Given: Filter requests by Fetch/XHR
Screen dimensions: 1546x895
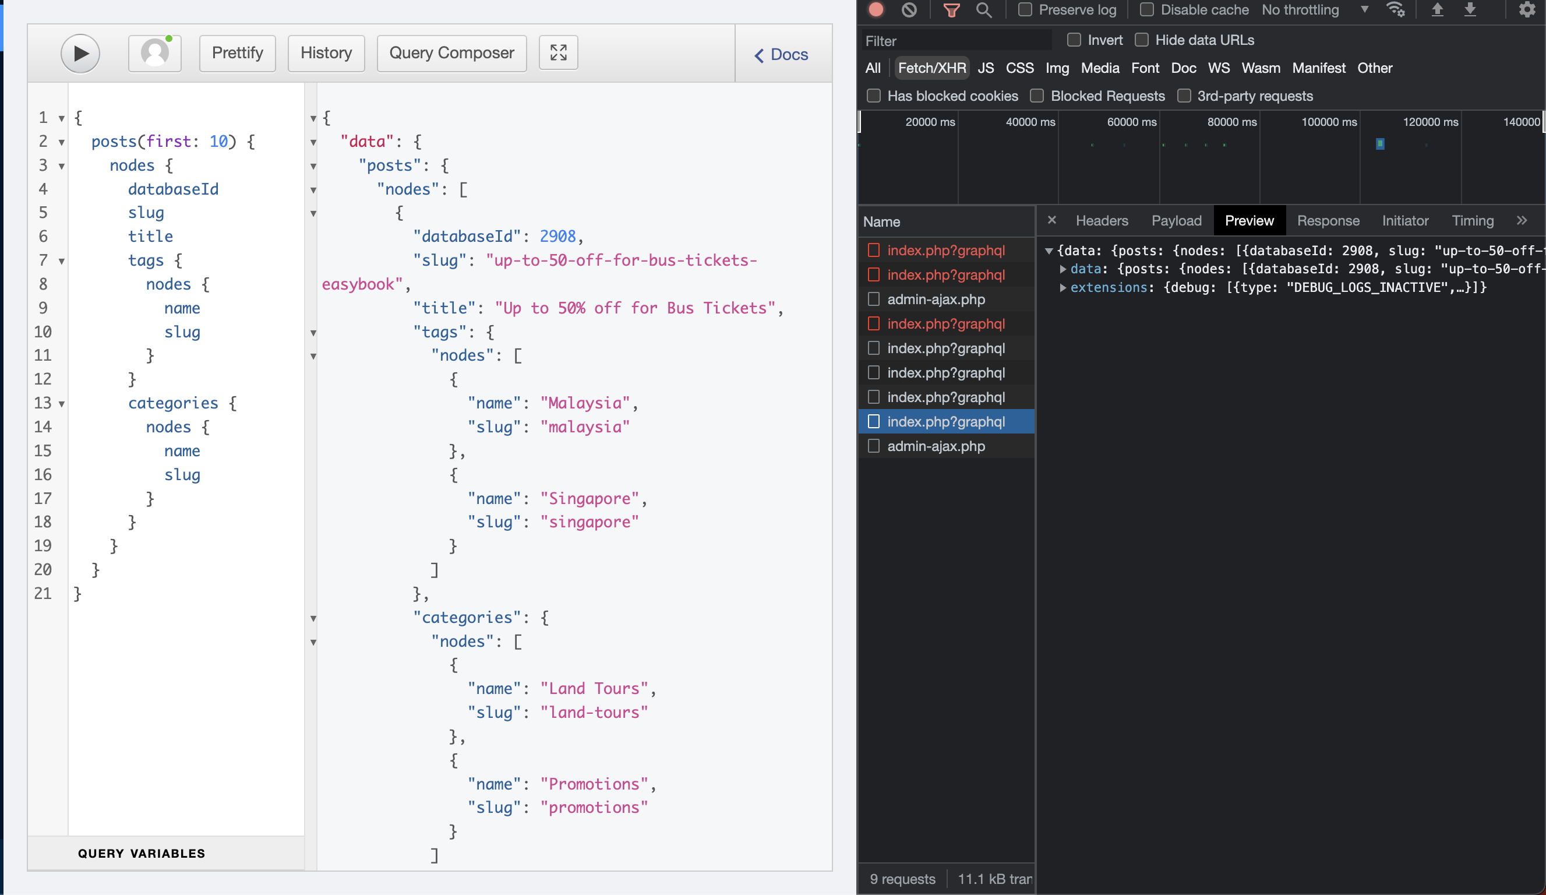Looking at the screenshot, I should (x=932, y=68).
